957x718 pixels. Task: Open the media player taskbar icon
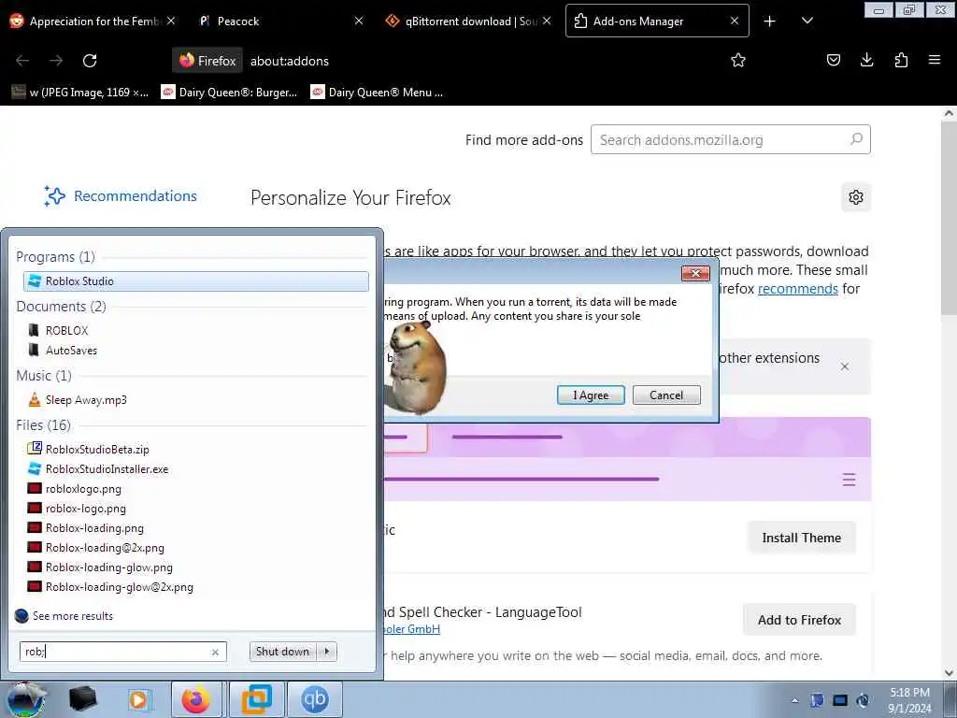pos(138,699)
